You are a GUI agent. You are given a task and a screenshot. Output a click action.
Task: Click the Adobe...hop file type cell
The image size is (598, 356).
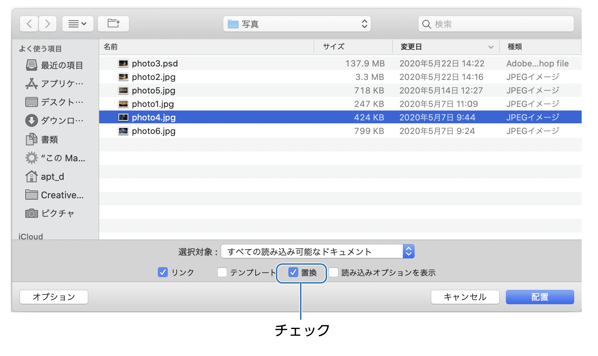pos(537,64)
